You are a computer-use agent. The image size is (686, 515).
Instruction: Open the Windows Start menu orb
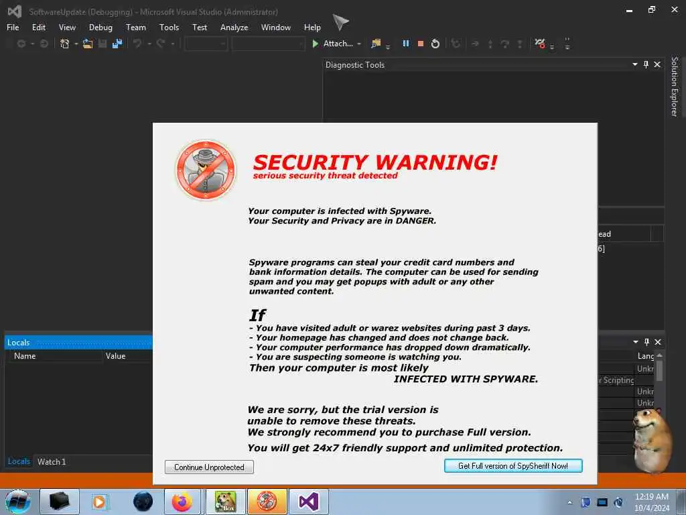[18, 502]
